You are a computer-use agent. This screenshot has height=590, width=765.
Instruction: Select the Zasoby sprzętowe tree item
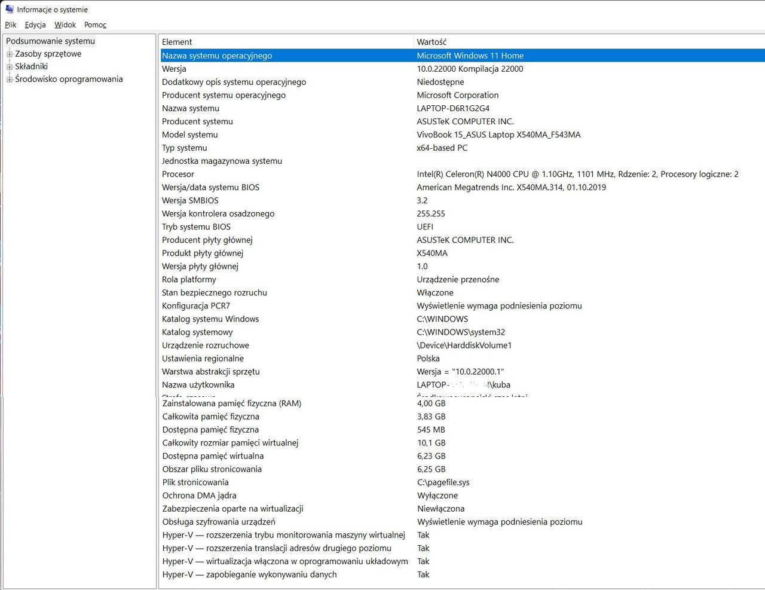[x=48, y=54]
